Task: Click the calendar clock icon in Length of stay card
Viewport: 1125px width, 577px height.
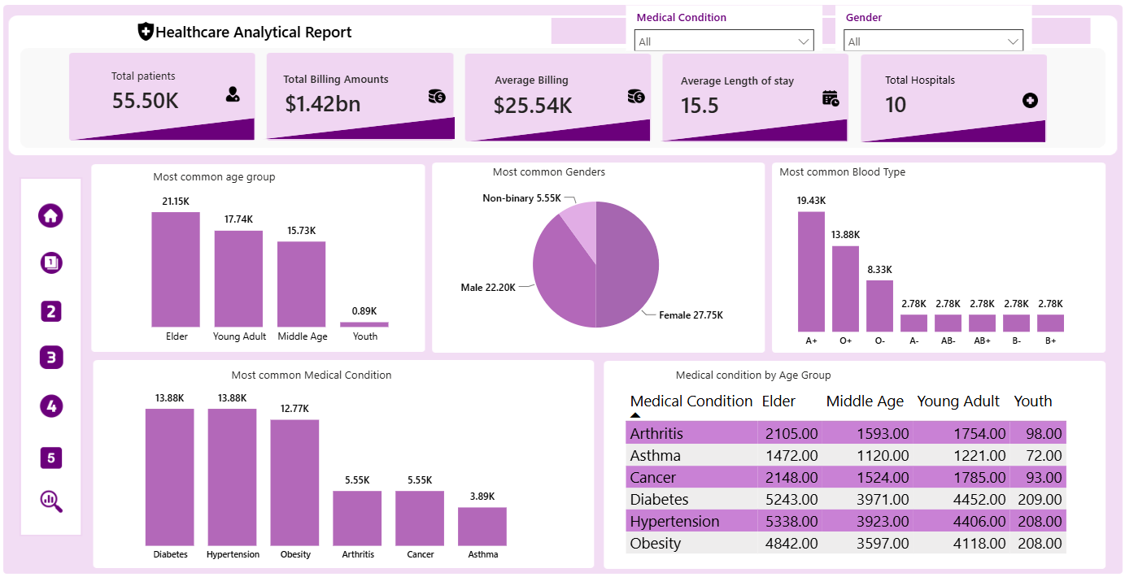Action: tap(831, 98)
